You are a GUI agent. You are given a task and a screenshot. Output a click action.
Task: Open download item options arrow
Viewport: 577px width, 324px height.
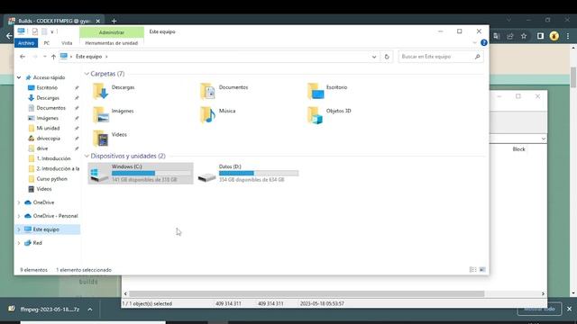click(90, 310)
